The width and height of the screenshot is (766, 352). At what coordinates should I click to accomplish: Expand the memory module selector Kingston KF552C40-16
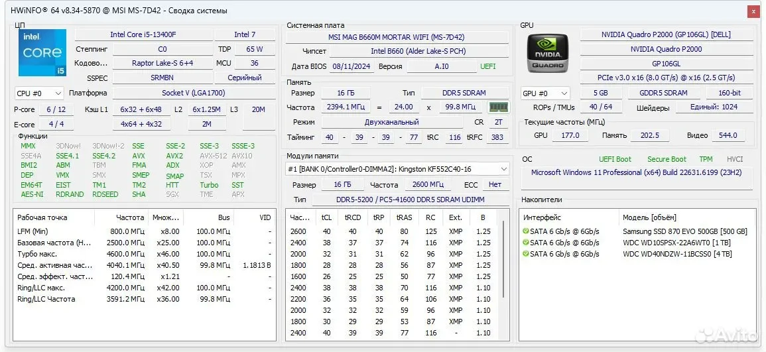click(x=398, y=169)
